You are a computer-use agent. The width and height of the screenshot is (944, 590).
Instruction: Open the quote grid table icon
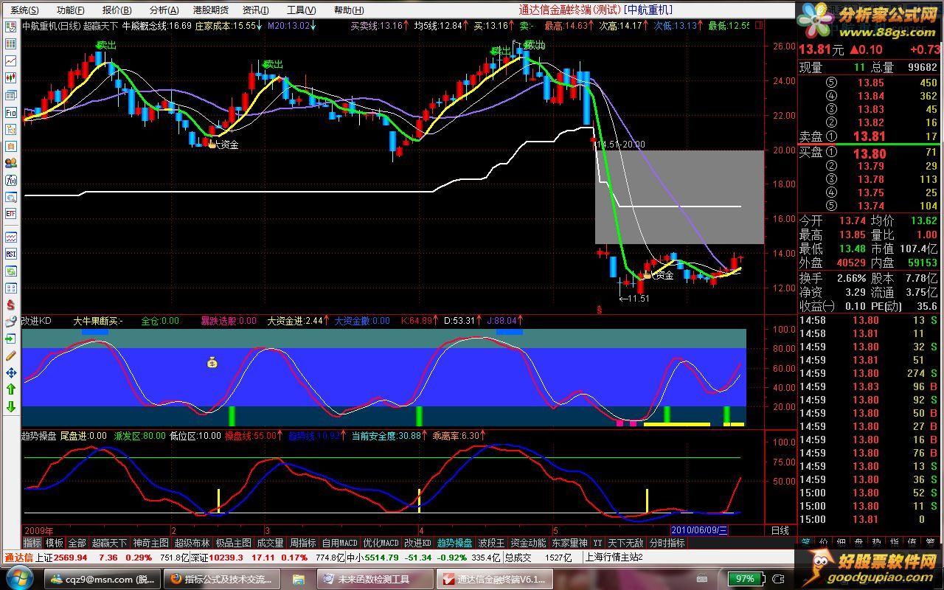(x=11, y=44)
